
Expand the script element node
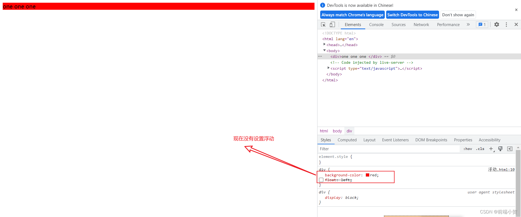point(328,68)
